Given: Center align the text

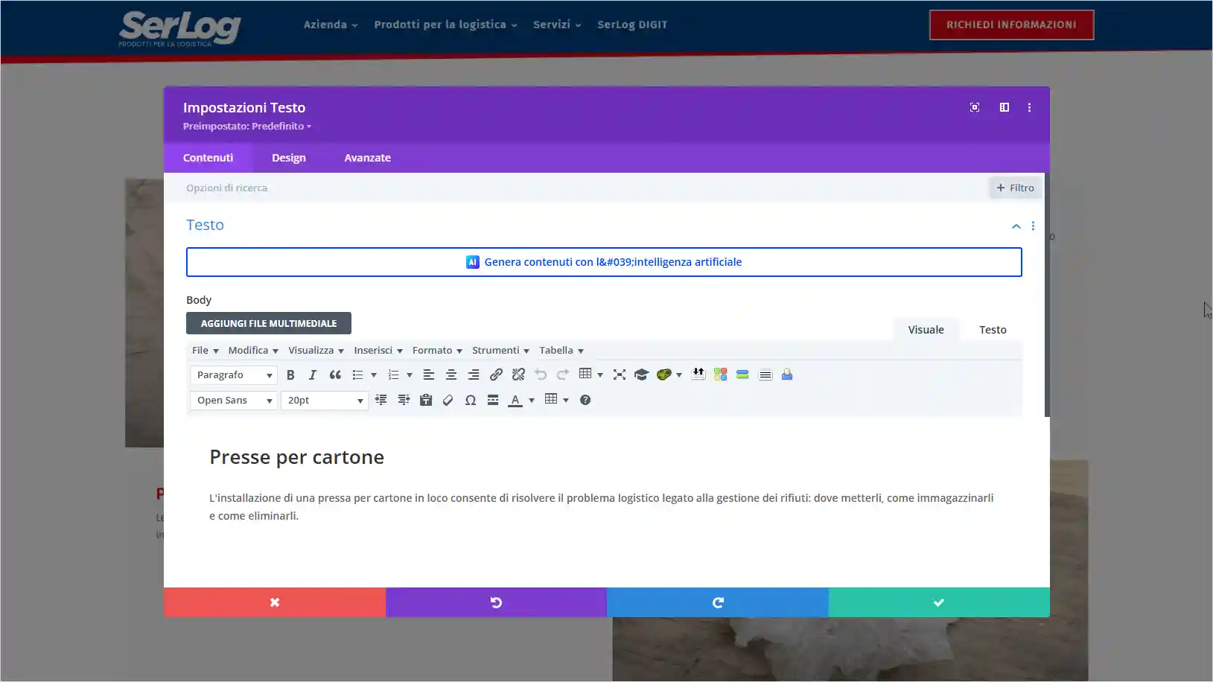Looking at the screenshot, I should click(451, 375).
